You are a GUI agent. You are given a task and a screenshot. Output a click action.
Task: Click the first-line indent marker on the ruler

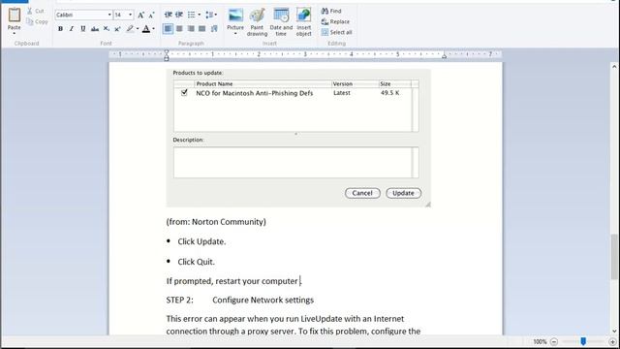click(x=167, y=51)
